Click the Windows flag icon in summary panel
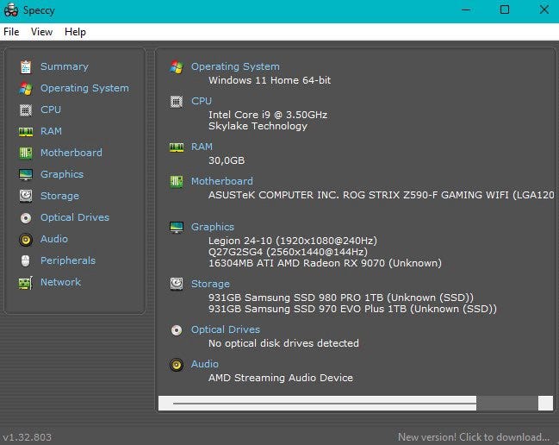The width and height of the screenshot is (559, 445). pos(177,66)
